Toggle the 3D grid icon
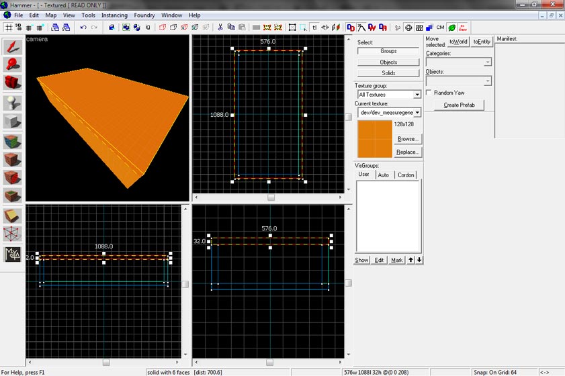 (18, 28)
